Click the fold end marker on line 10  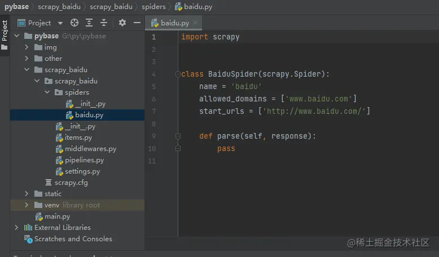click(178, 148)
